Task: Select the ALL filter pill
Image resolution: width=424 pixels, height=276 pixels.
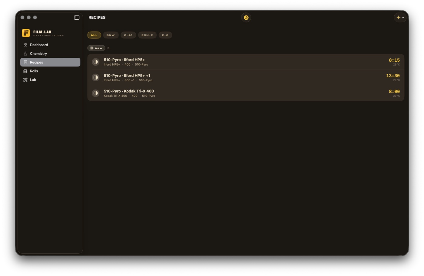Action: pos(94,35)
